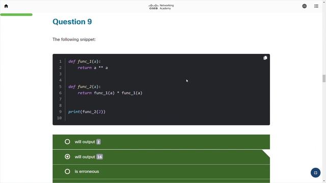The width and height of the screenshot is (326, 183).
Task: Click code line 'print(func_2(2))'
Action: pos(87,112)
